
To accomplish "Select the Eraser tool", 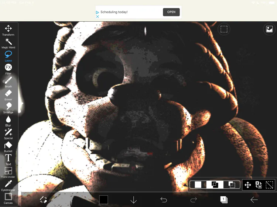I will 8,95.
